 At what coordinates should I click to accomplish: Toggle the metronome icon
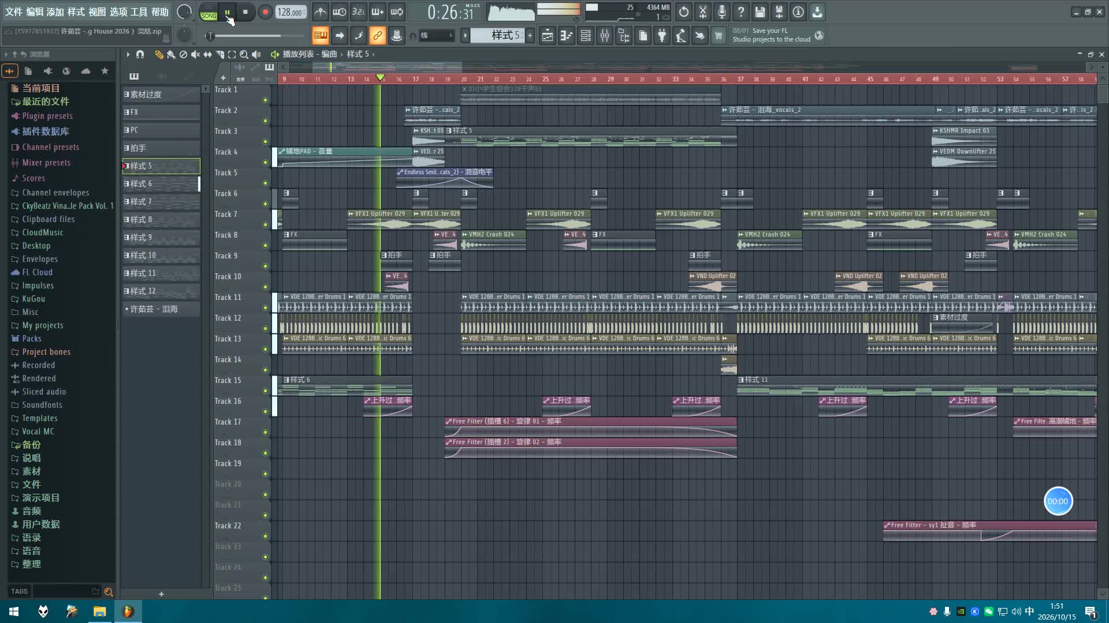click(321, 12)
